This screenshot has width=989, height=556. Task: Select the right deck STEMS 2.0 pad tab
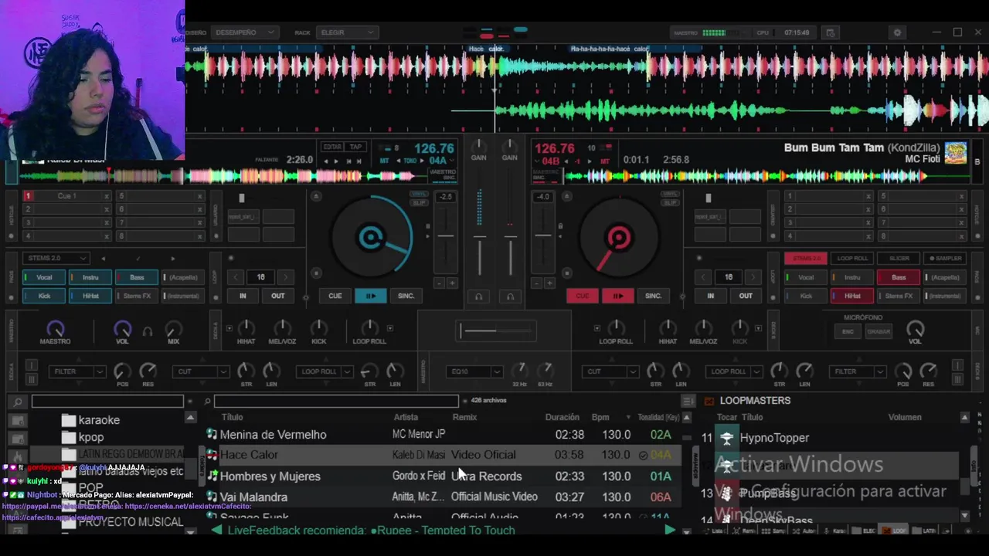click(x=806, y=258)
